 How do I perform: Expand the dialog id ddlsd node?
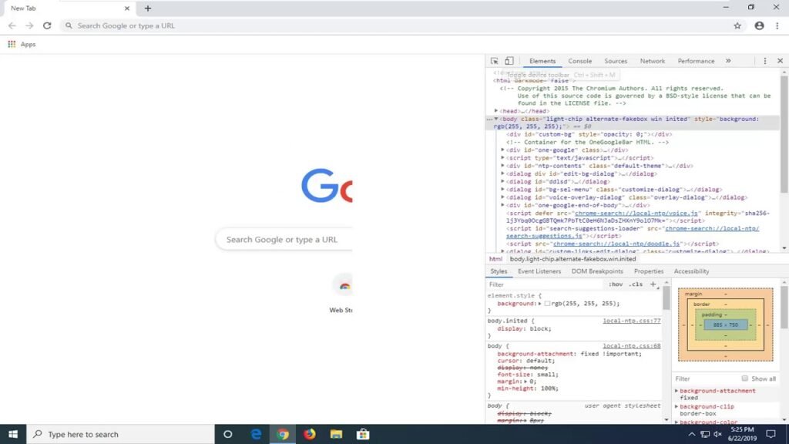tap(502, 181)
